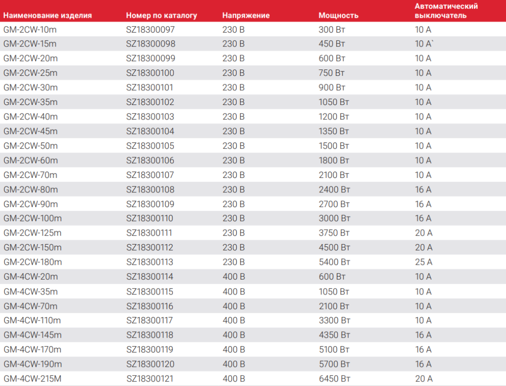Viewport: 506px width, 386px height.
Task: Select product name GM-4CW-215M
Action: pos(33,379)
